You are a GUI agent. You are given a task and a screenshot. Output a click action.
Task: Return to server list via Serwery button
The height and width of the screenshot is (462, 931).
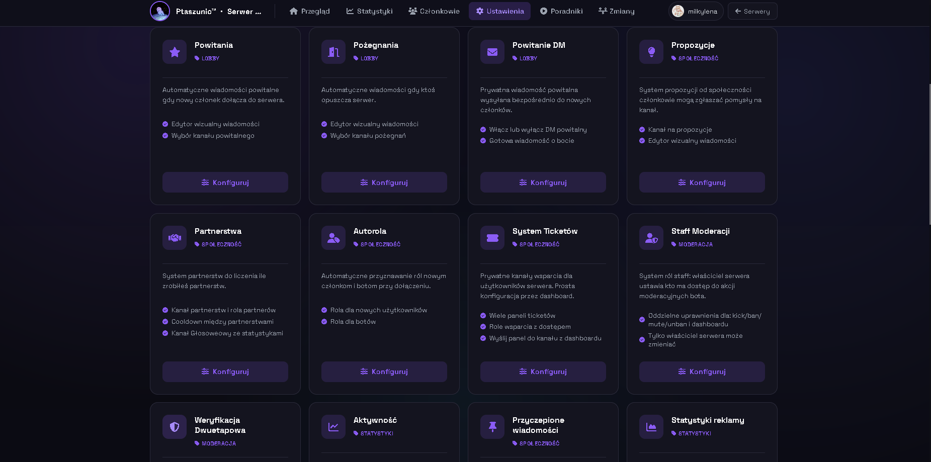click(x=752, y=11)
